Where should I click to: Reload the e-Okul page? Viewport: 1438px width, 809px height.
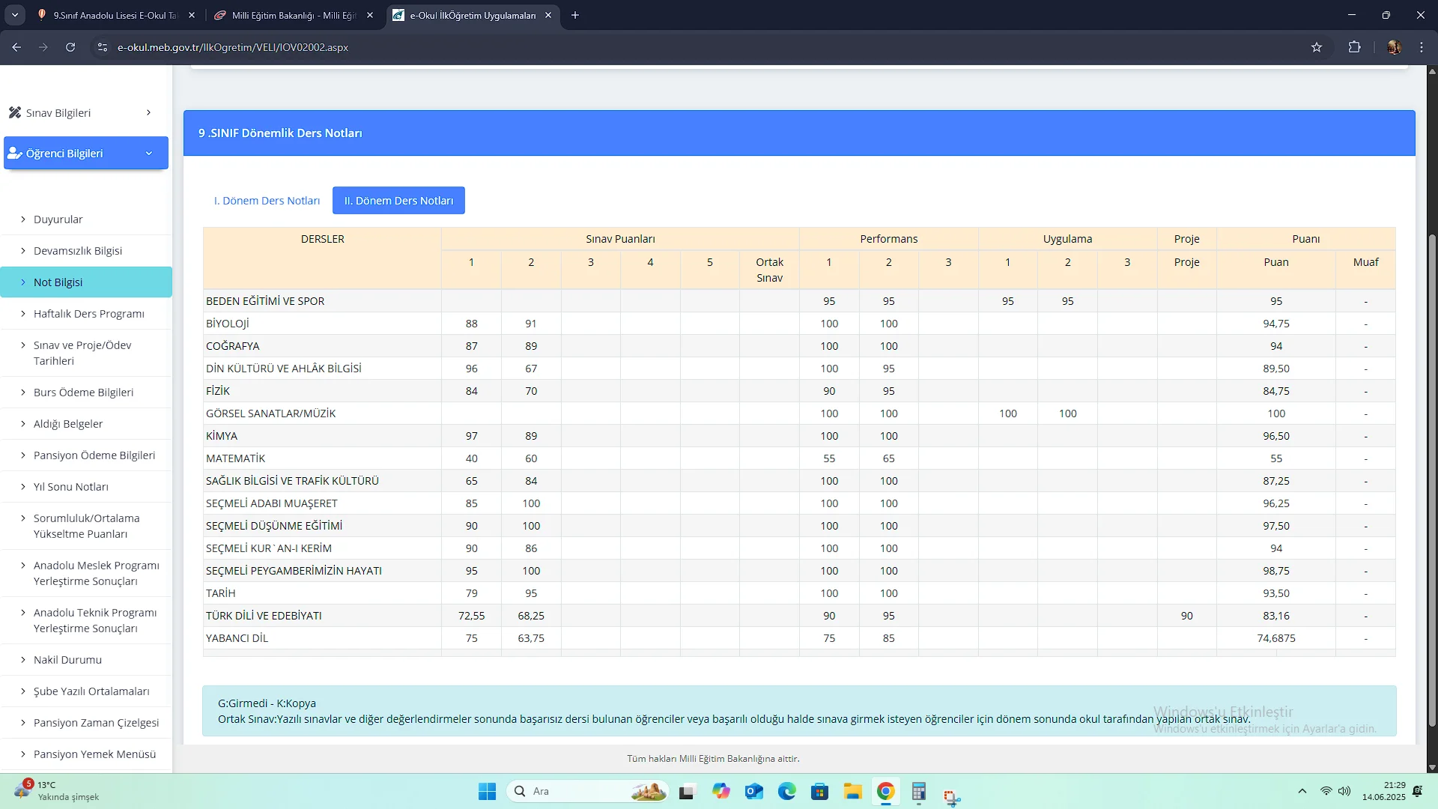[70, 47]
